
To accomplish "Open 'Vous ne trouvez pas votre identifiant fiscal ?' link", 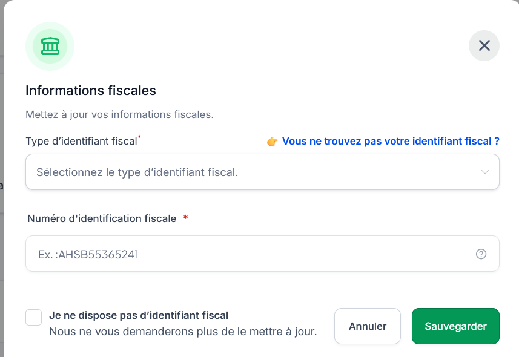I will click(x=391, y=141).
